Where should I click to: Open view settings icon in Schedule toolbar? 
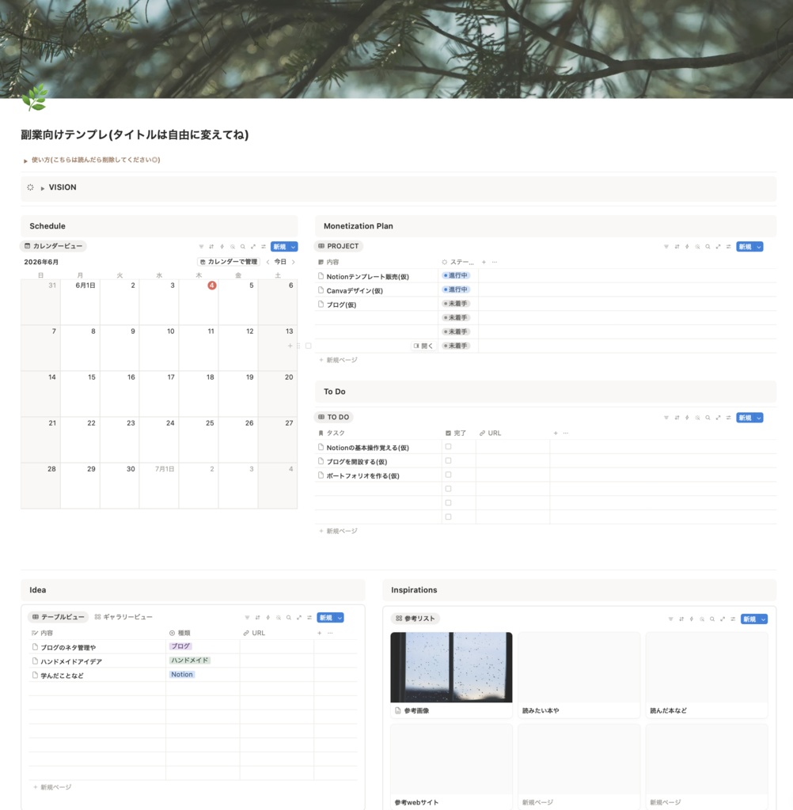click(x=263, y=247)
